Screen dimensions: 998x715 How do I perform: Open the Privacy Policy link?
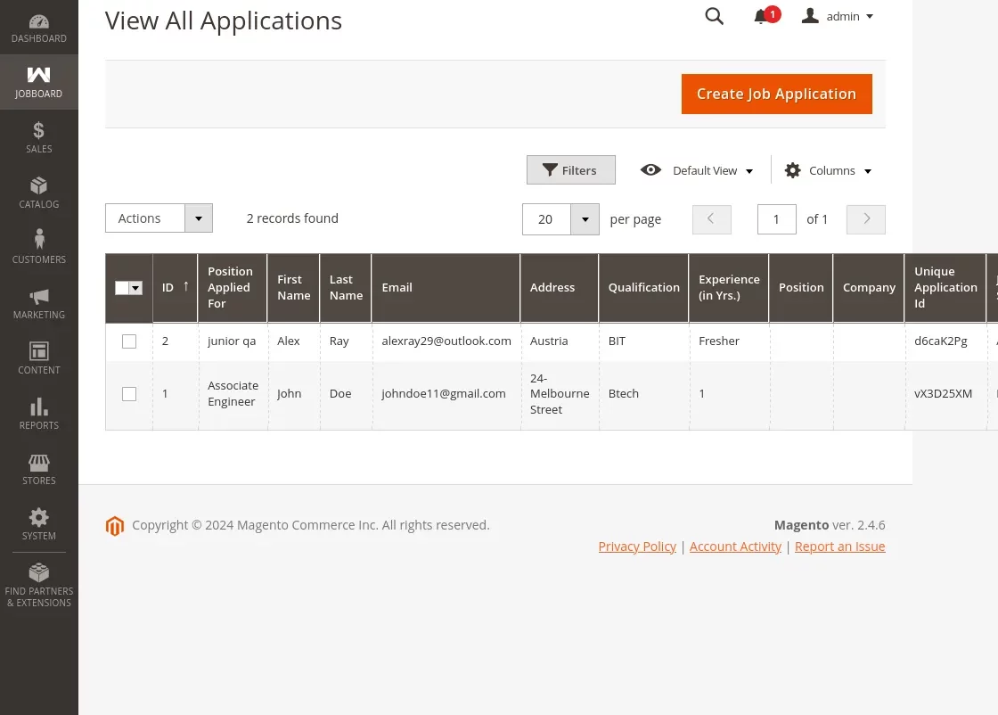tap(637, 546)
